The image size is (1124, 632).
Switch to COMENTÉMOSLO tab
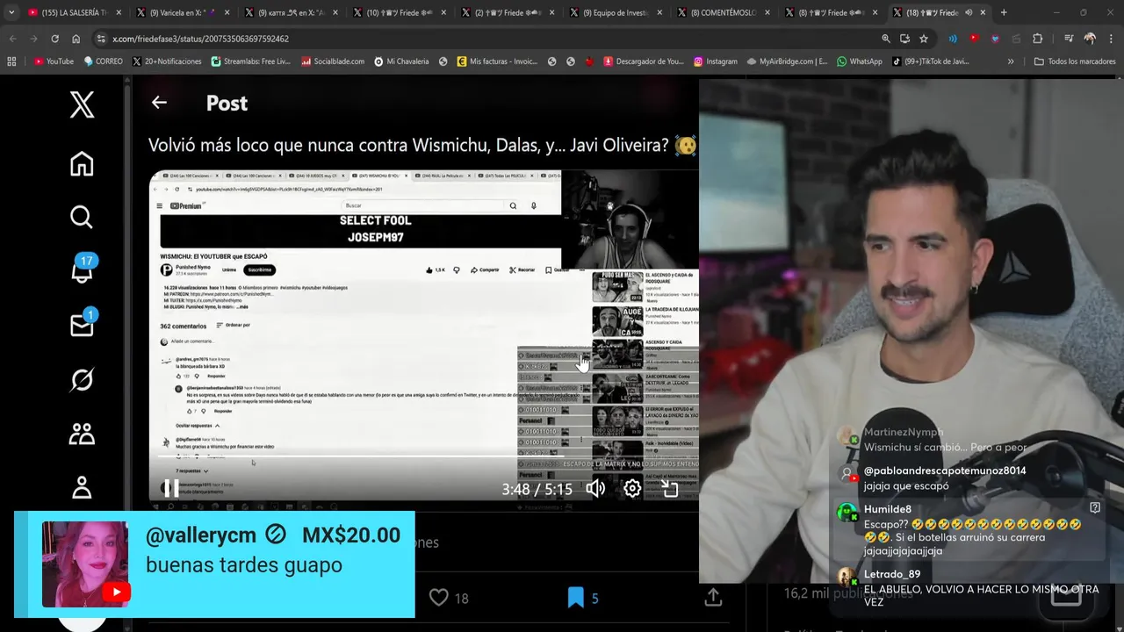(725, 12)
